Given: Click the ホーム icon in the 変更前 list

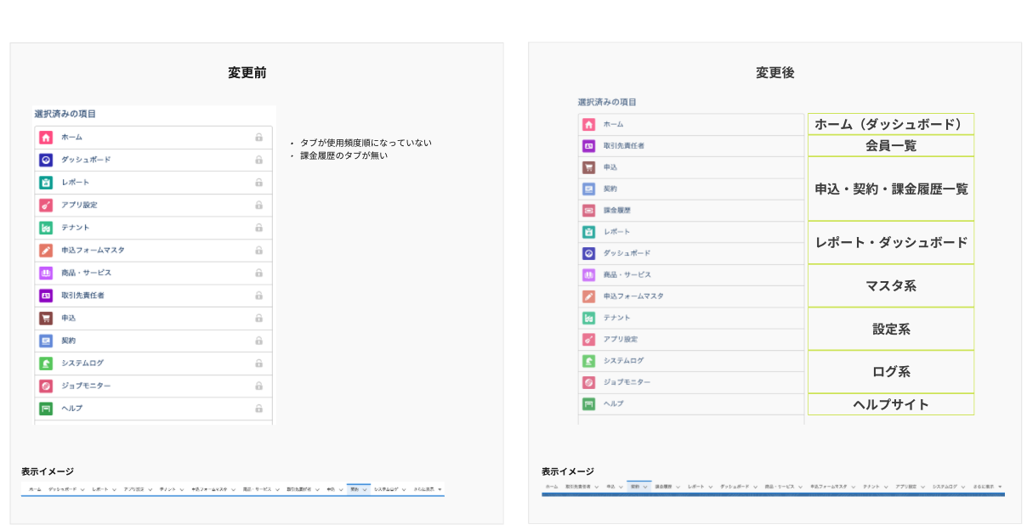Looking at the screenshot, I should 46,137.
